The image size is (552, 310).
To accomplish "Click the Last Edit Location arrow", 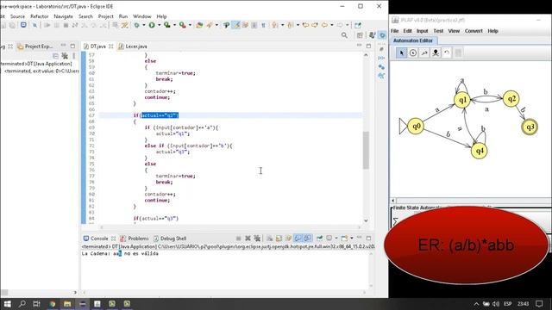I will click(x=305, y=25).
